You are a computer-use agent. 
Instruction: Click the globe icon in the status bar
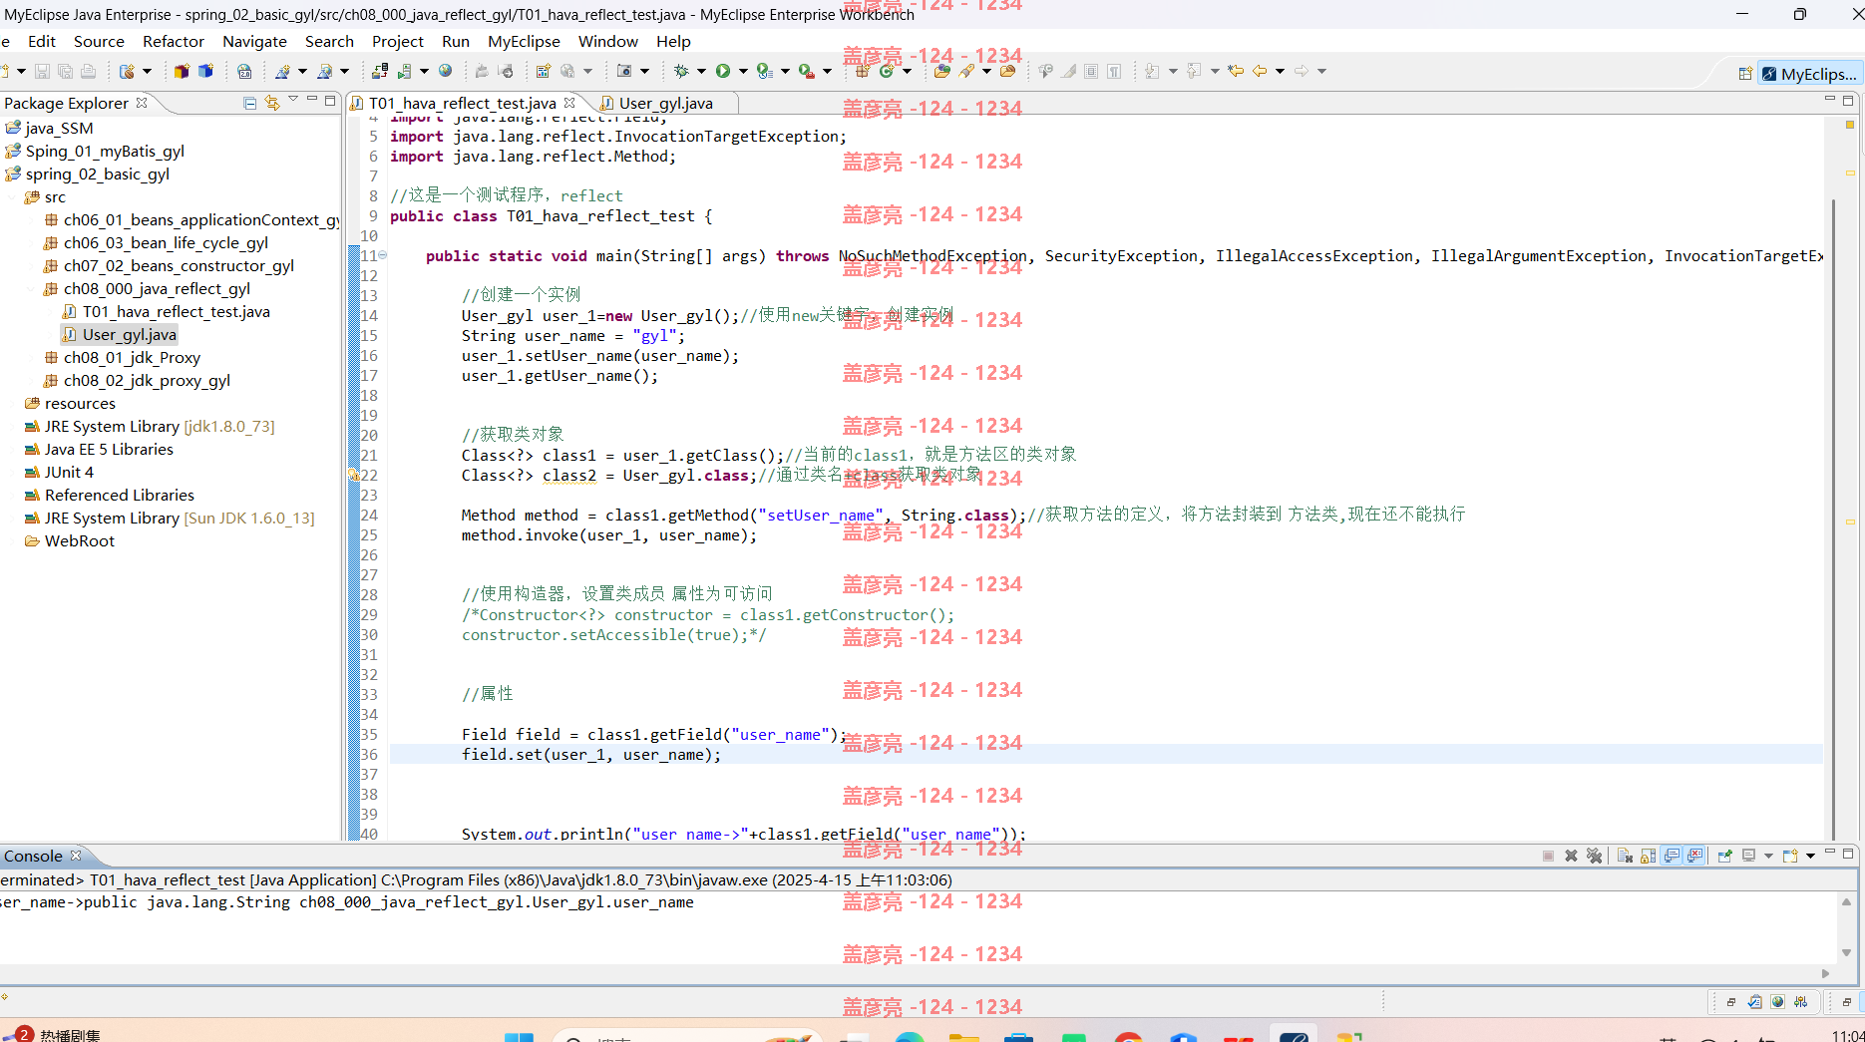tap(1777, 1002)
